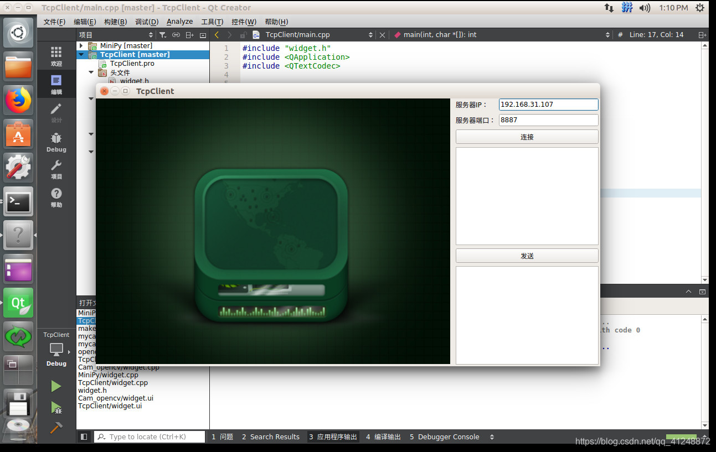The width and height of the screenshot is (716, 452).
Task: Collapse the 头文件 headers folder
Action: pos(91,72)
